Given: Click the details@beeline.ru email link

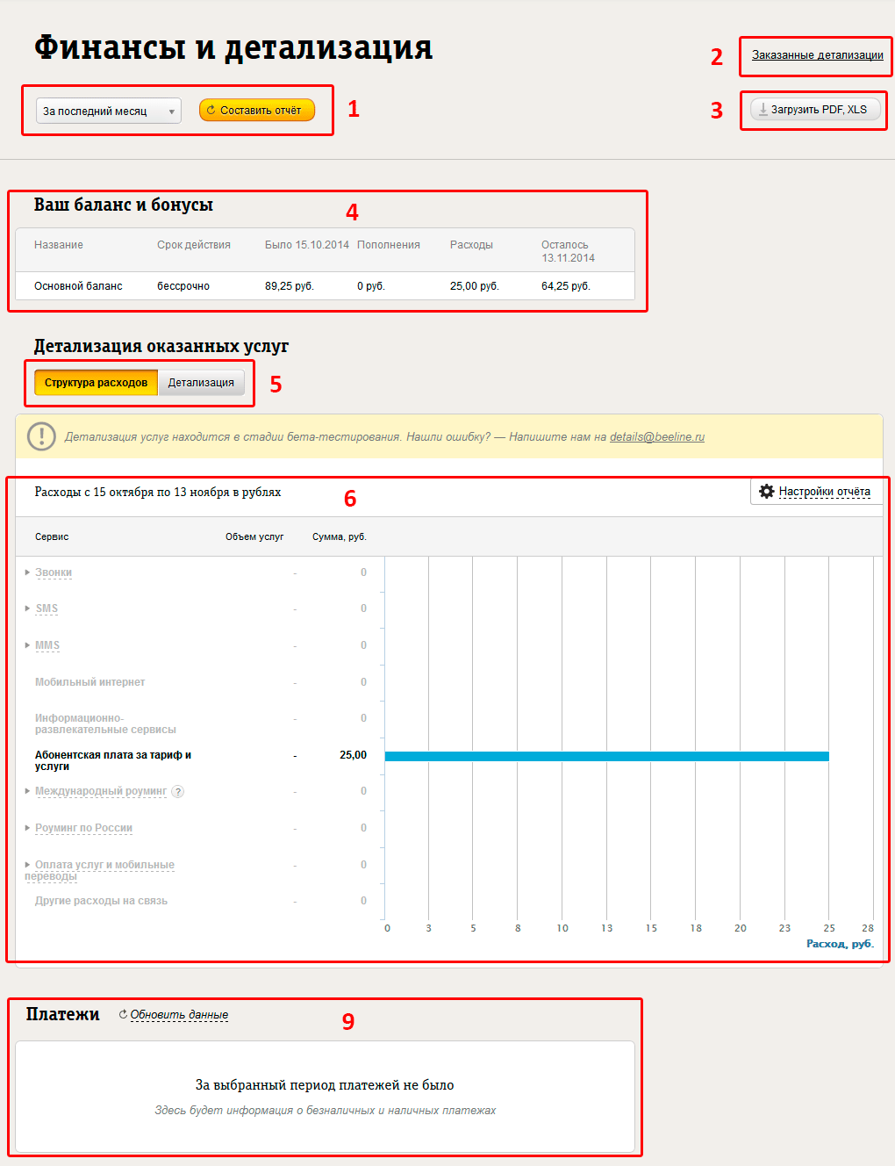Looking at the screenshot, I should click(656, 437).
